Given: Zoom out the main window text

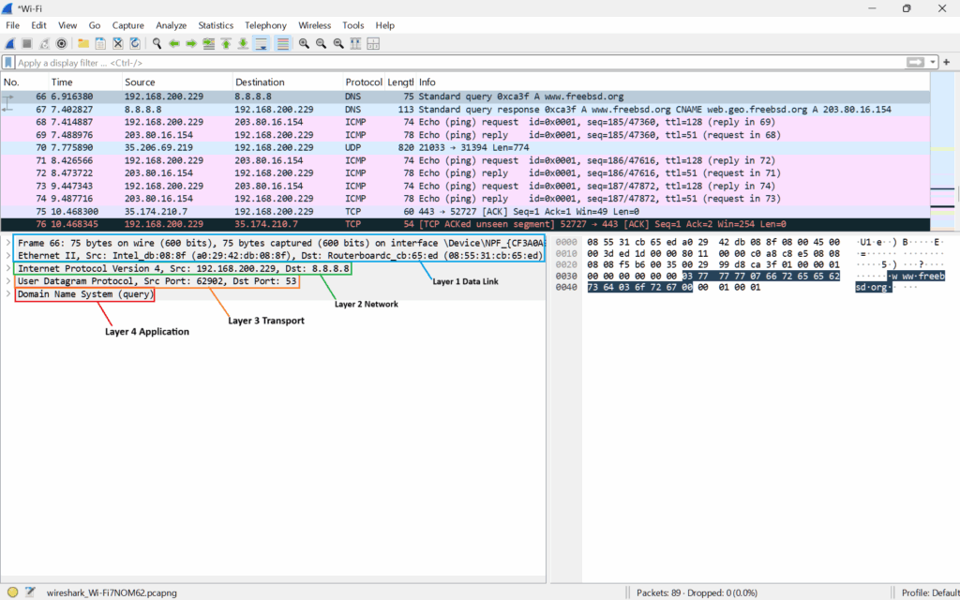Looking at the screenshot, I should [x=321, y=43].
